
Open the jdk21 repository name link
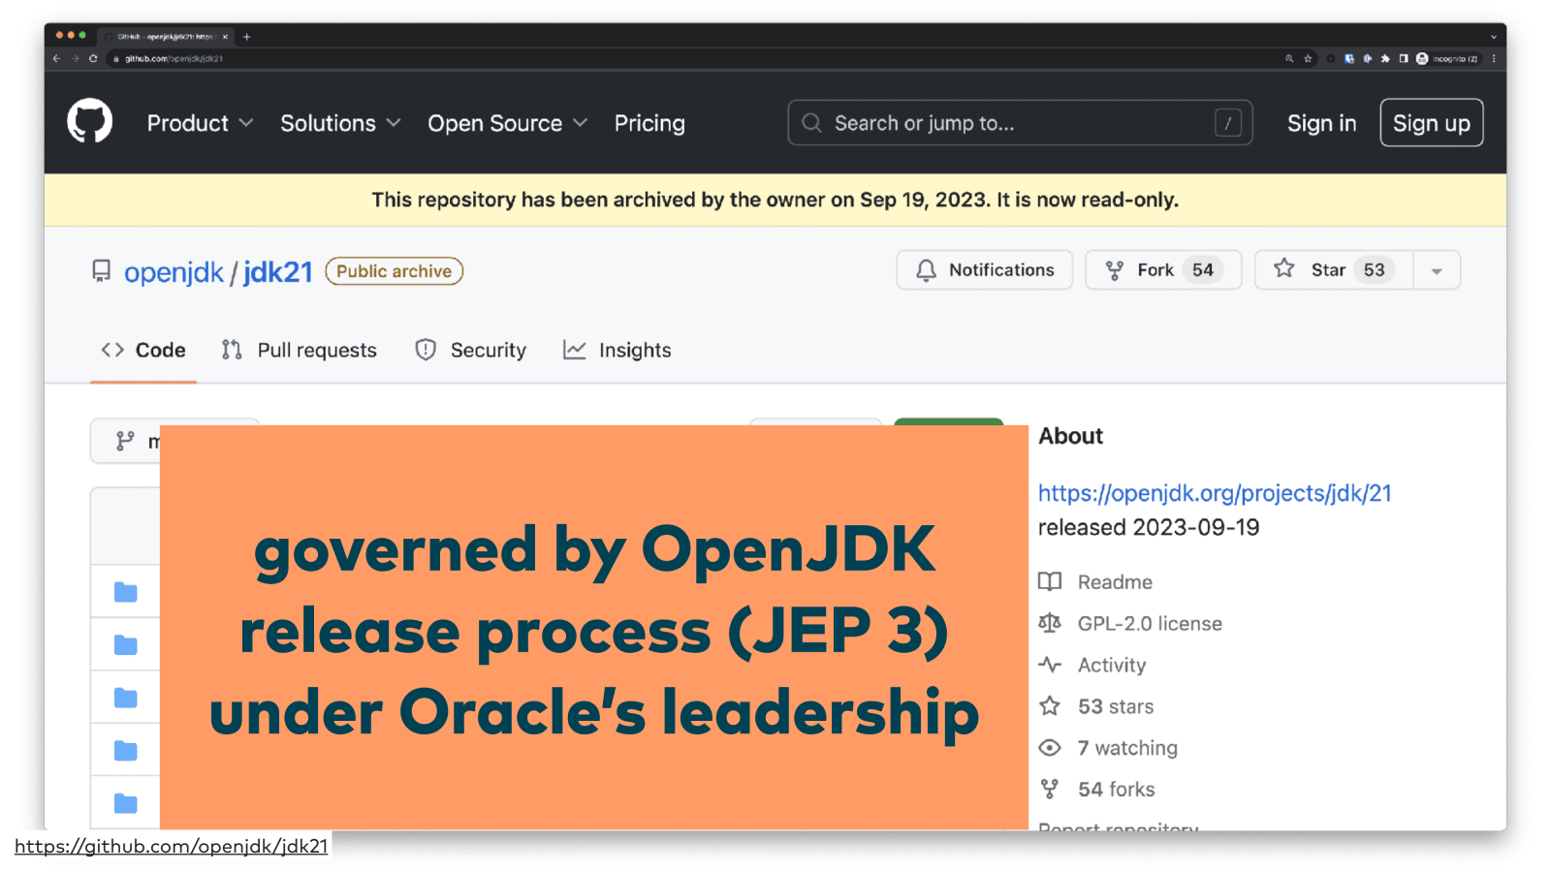277,272
